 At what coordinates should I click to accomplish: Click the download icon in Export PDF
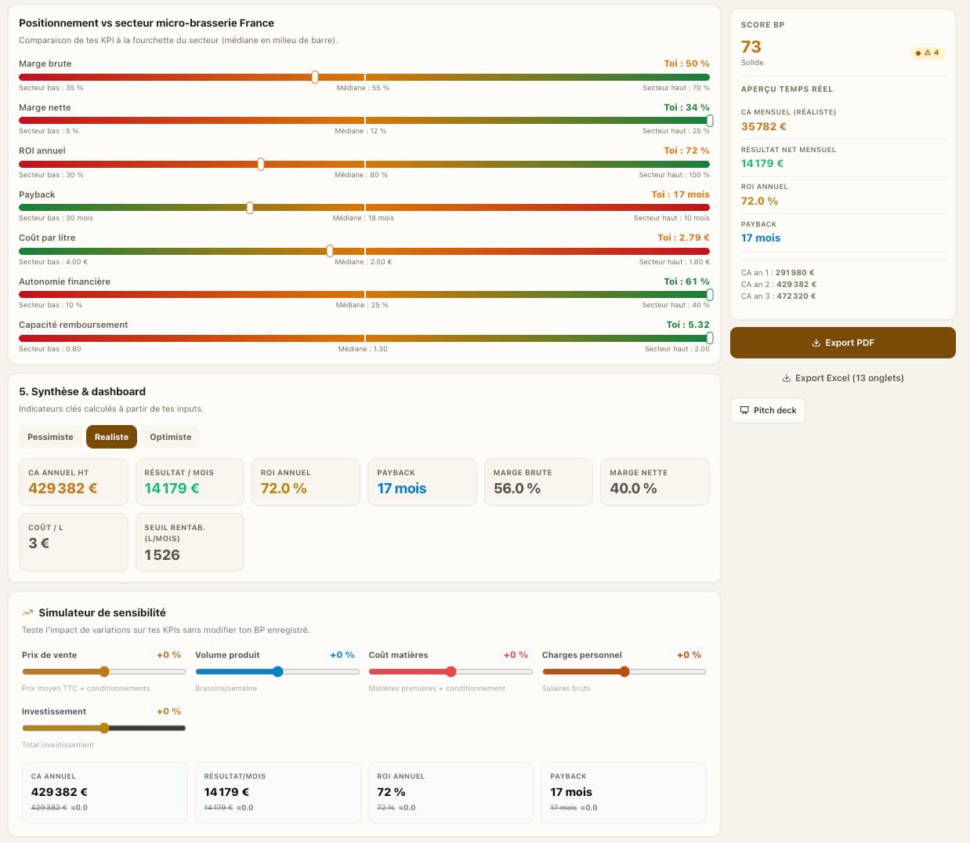[816, 343]
